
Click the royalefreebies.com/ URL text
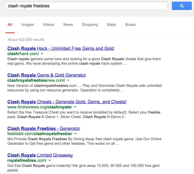coord(27,160)
